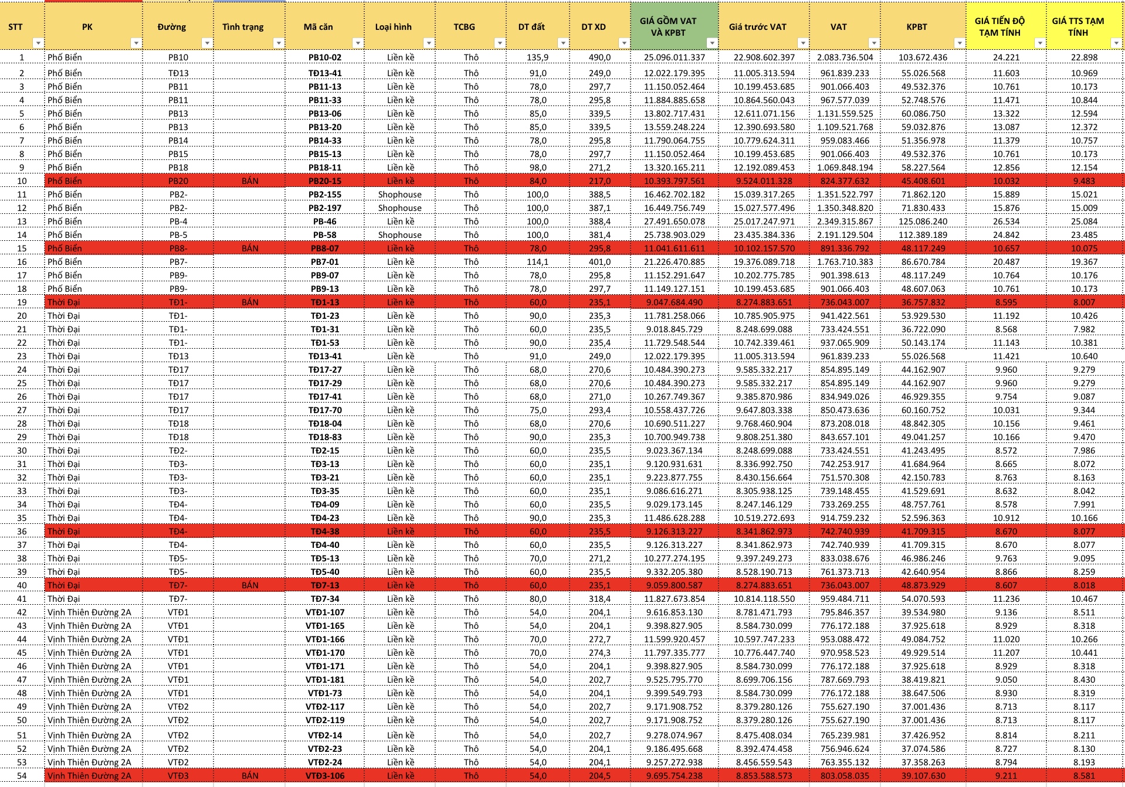Open the STT column filter dropdown
1125x787 pixels.
pos(38,43)
